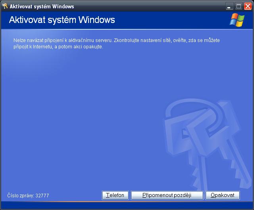Choose Připomenout později
Image resolution: width=254 pixels, height=210 pixels.
click(x=167, y=195)
